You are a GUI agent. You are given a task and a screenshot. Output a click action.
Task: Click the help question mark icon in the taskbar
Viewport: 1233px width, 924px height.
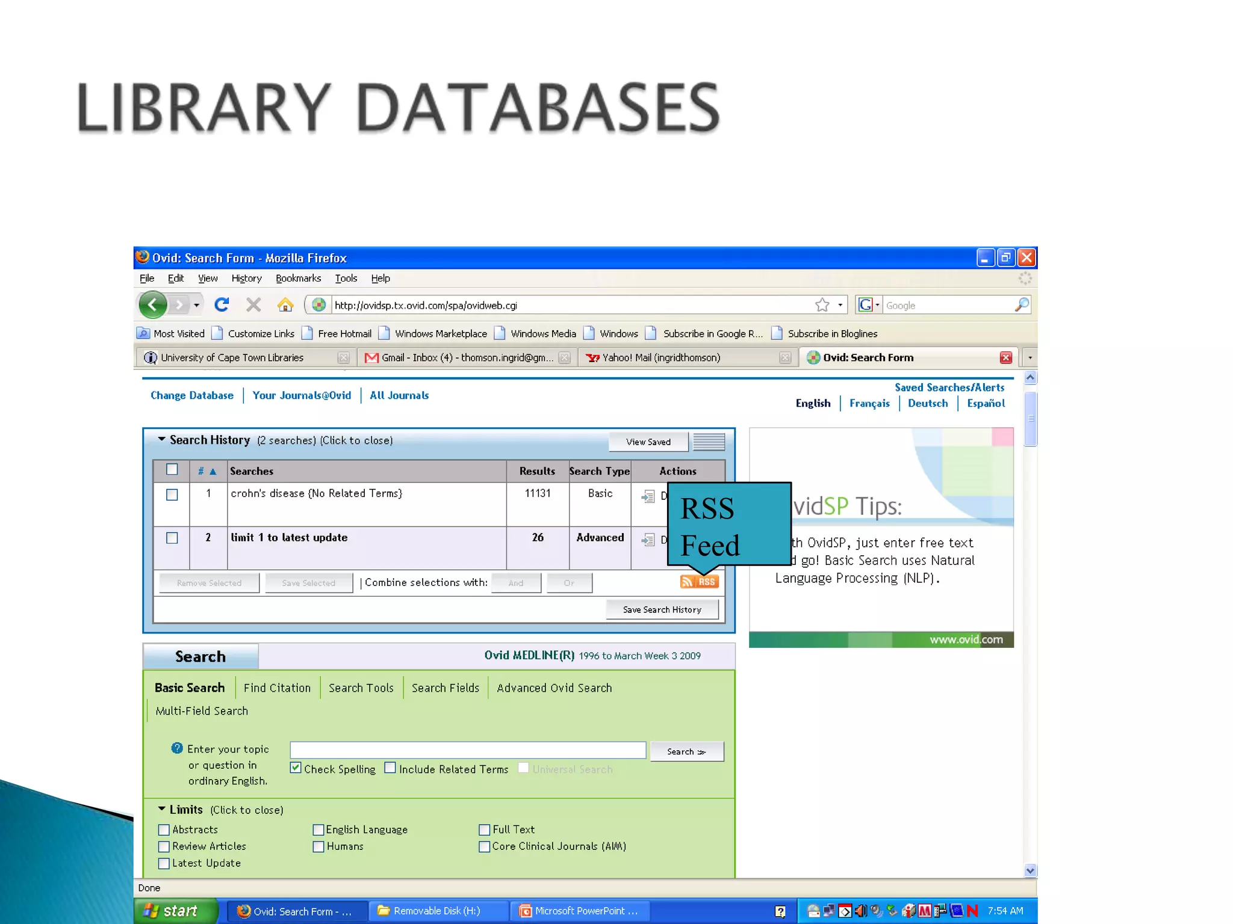(780, 911)
